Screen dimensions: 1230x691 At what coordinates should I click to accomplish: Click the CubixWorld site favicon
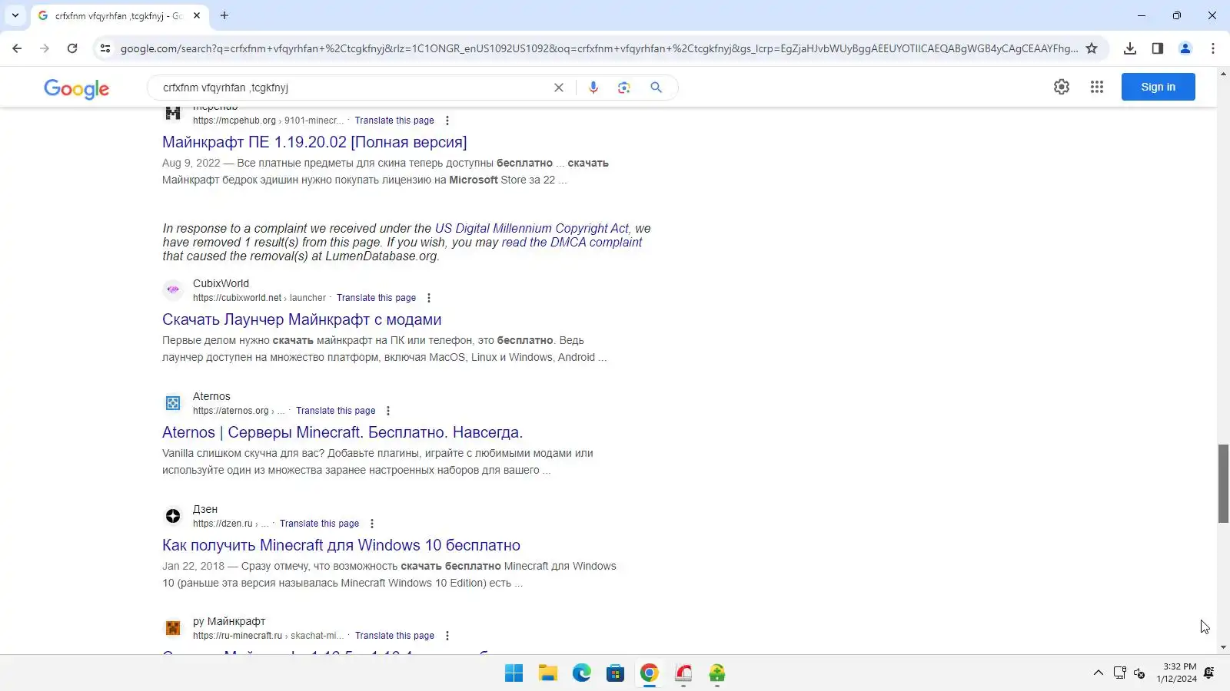click(173, 290)
